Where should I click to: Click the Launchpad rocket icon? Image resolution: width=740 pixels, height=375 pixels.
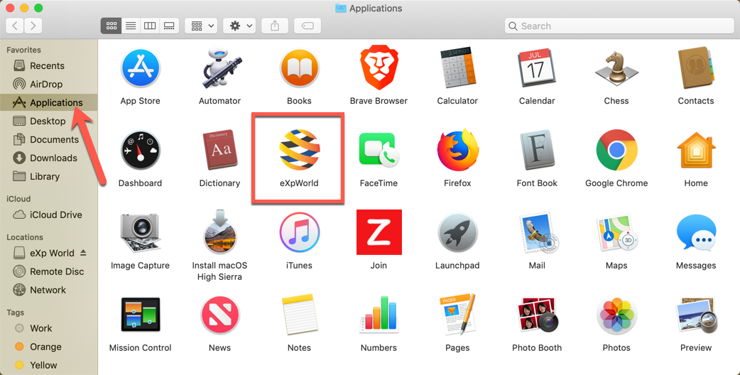[457, 232]
